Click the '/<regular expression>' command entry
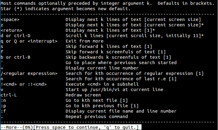The height and width of the screenshot is (130, 218). 29,73
